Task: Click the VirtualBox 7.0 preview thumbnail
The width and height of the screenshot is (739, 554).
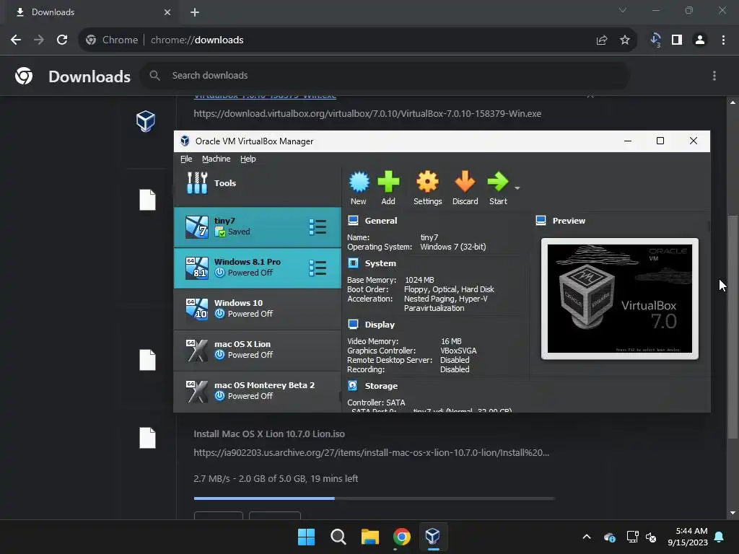Action: click(x=620, y=299)
